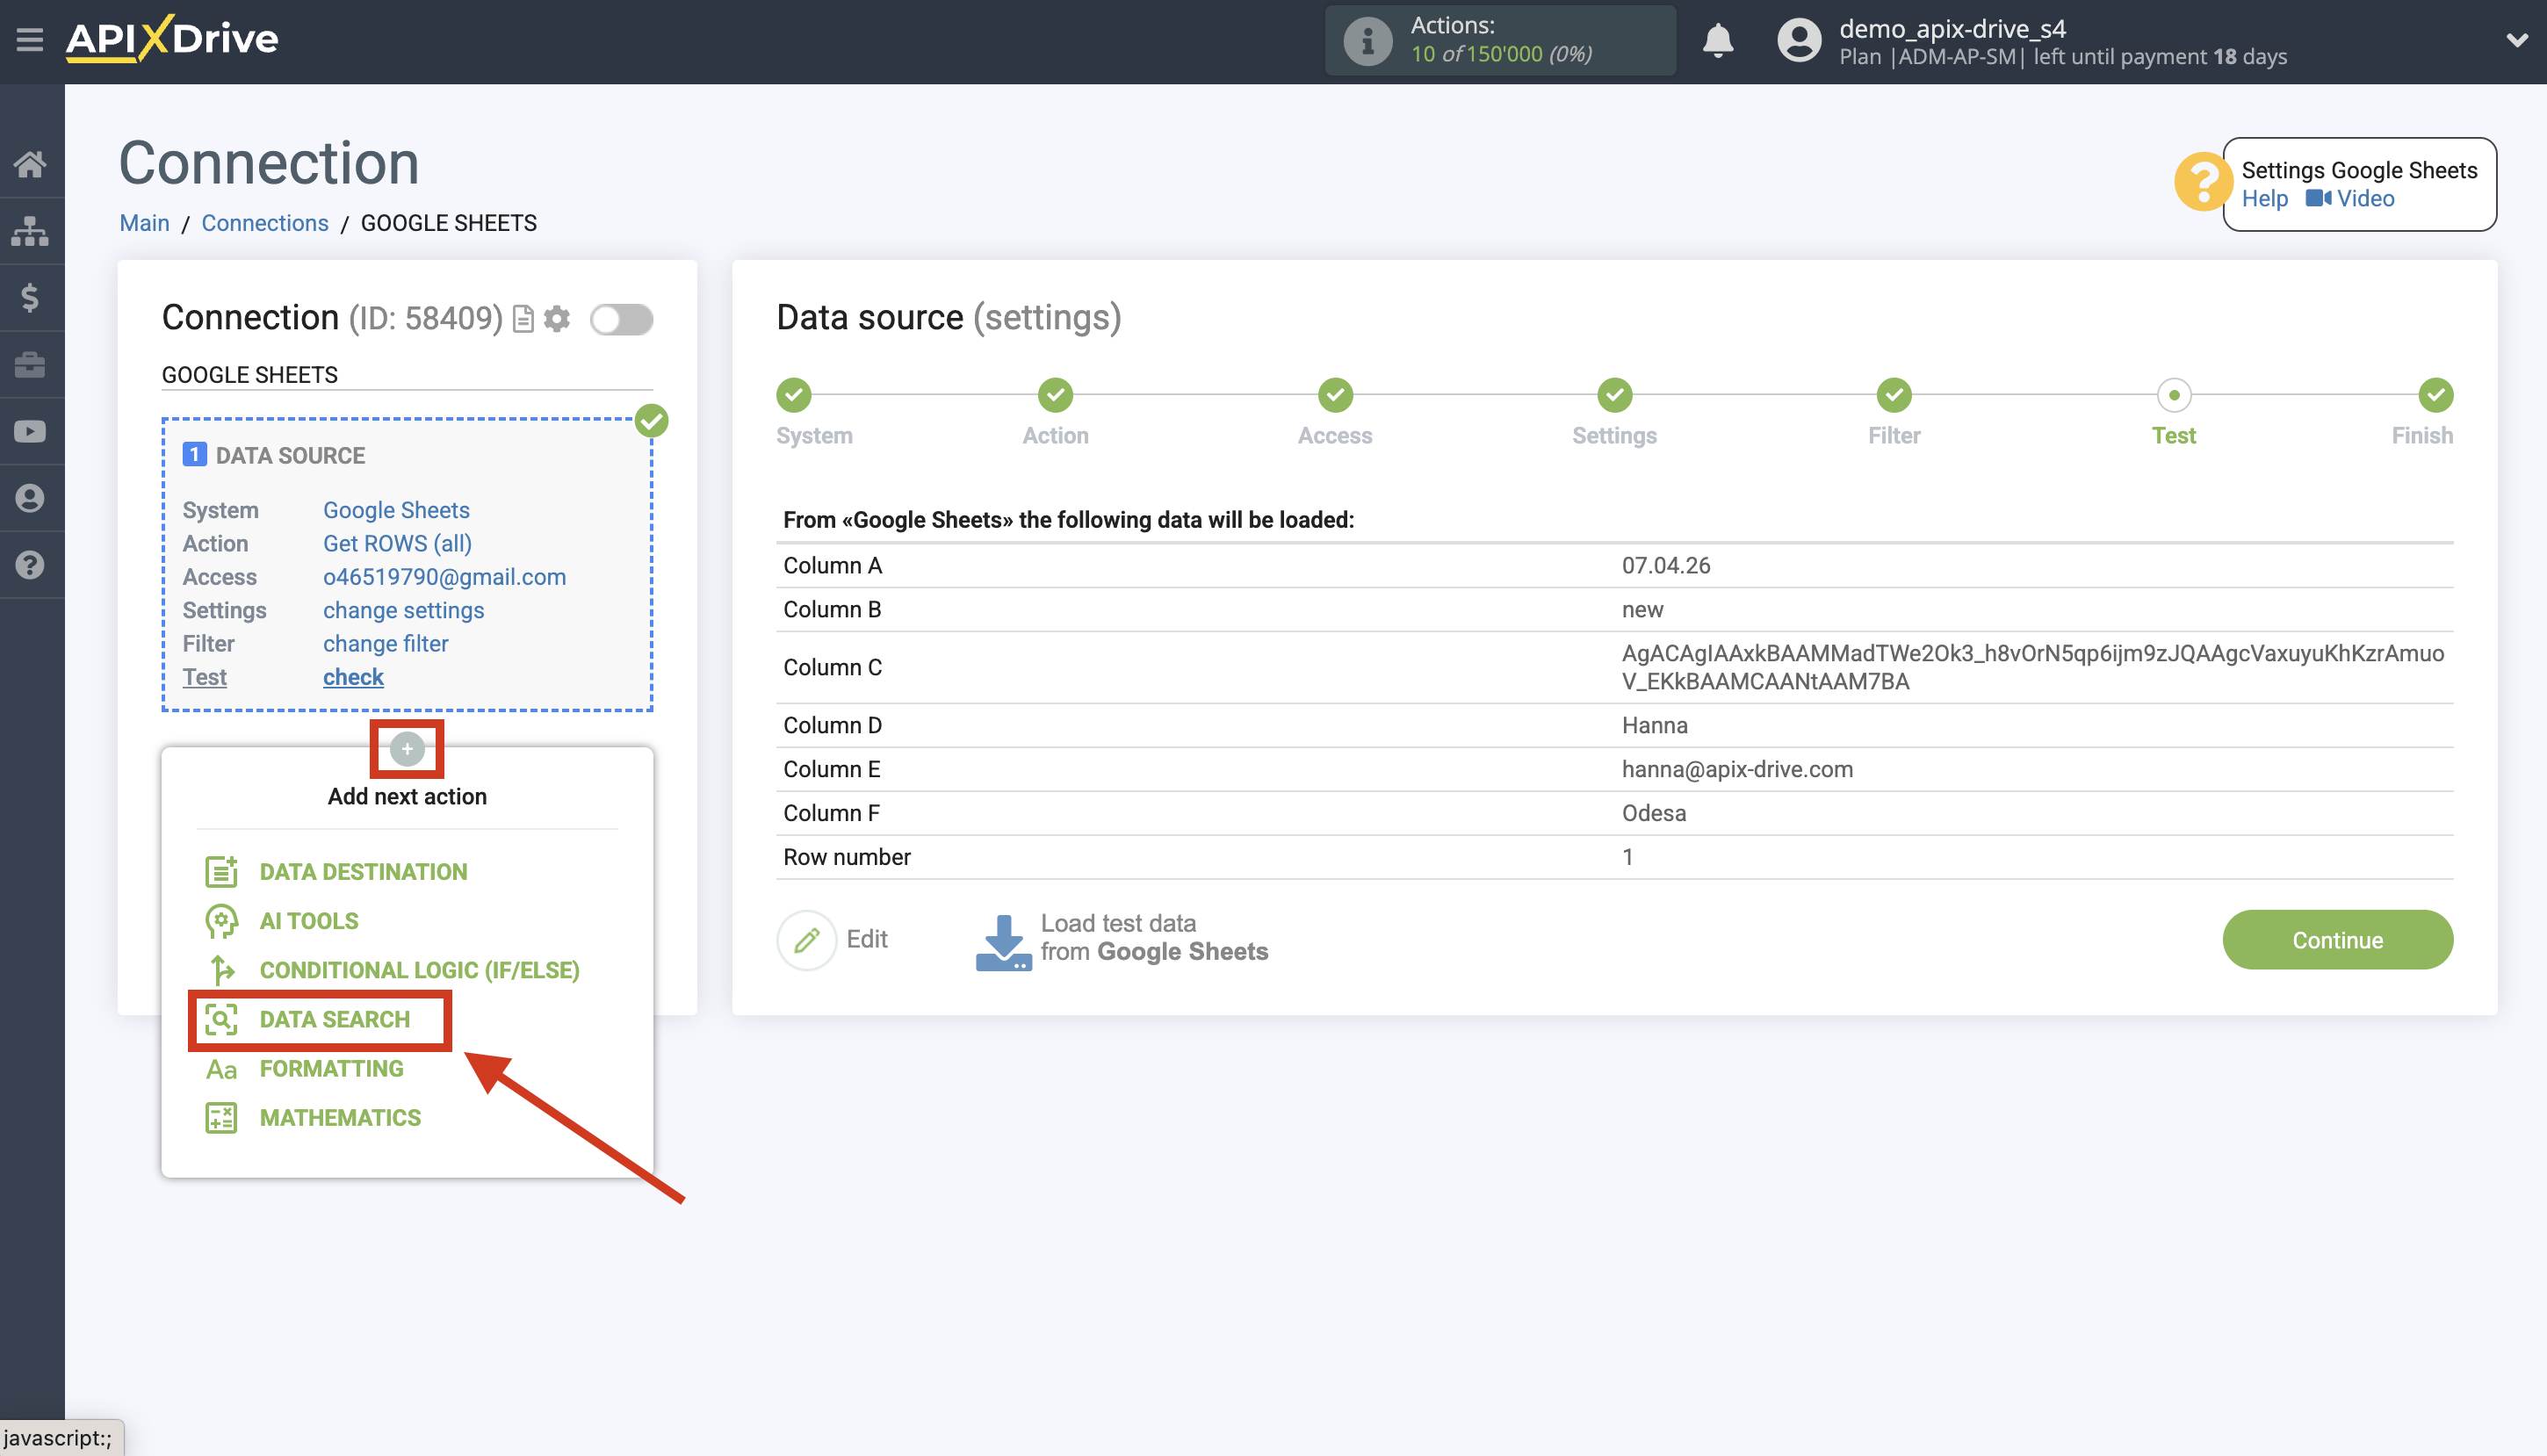Click the billing dollar icon in sidebar
Viewport: 2547px width, 1456px height.
tap(31, 297)
